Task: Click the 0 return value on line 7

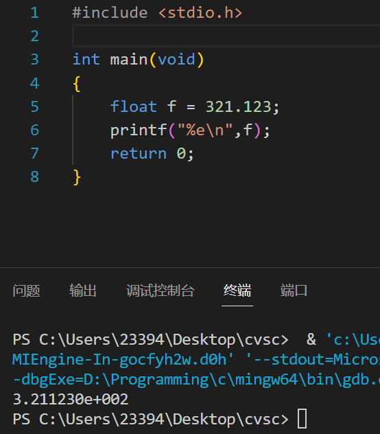Action: pos(181,153)
